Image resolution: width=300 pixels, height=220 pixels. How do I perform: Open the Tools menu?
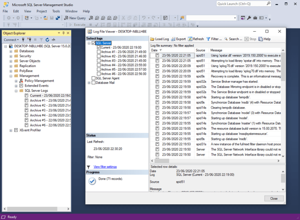pyautogui.click(x=56, y=11)
